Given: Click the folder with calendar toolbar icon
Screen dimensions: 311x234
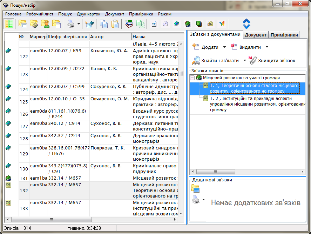Looking at the screenshot, I should [x=23, y=24].
